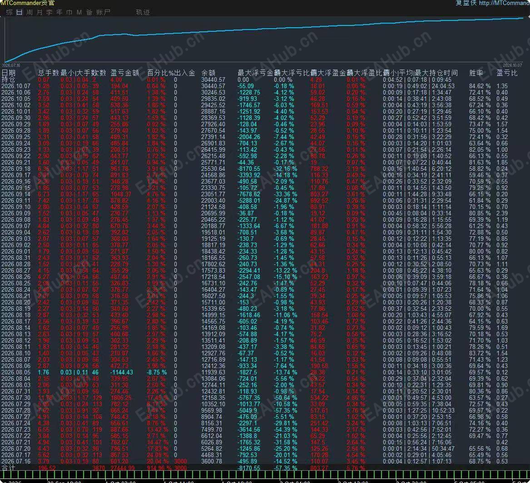This screenshot has height=483, width=530.
Task: Switch to the 综 summary tab
Action: point(10,12)
